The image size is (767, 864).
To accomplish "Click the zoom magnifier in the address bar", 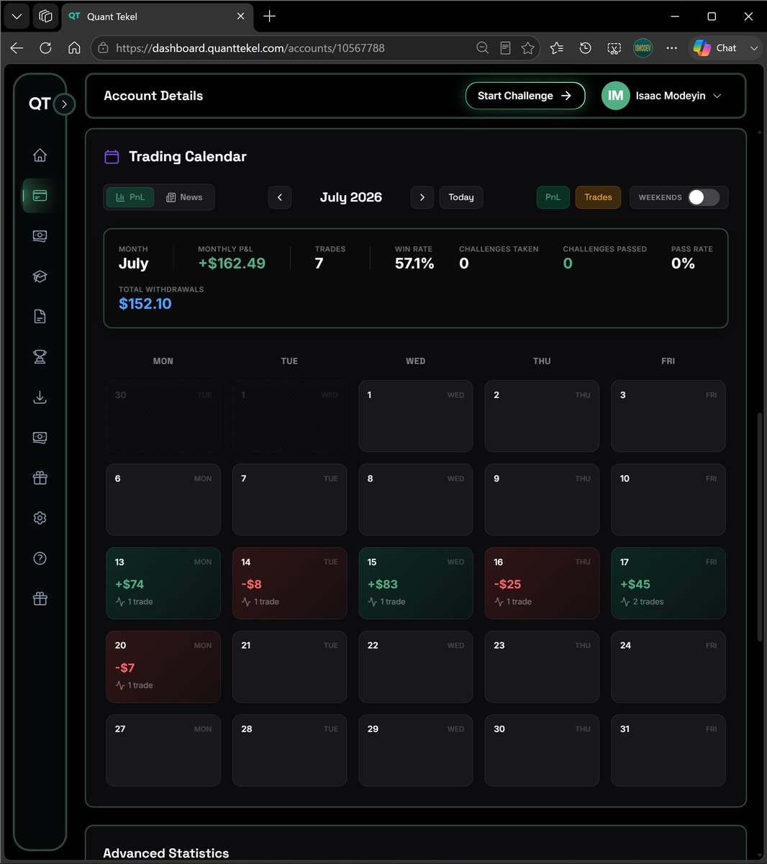I will pyautogui.click(x=483, y=48).
